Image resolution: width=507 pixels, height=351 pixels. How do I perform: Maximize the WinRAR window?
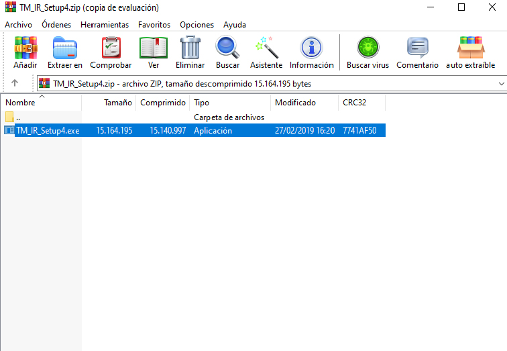[461, 7]
